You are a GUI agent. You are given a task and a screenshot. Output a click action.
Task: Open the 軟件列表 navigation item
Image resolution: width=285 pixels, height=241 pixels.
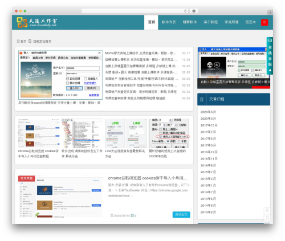coord(169,22)
